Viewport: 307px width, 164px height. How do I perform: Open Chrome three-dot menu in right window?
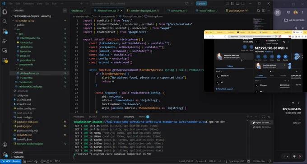click(302, 13)
